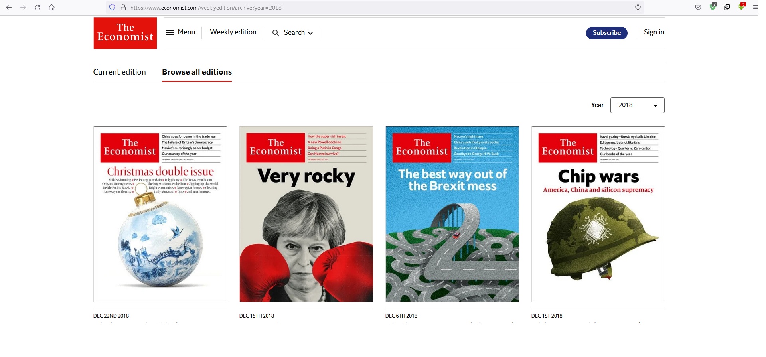The image size is (766, 357).
Task: Open the Chip wars cover
Action: click(x=598, y=214)
